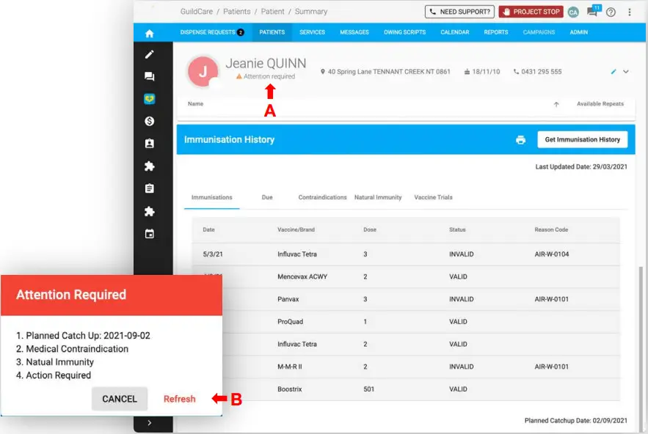Click the Vaccine/Brand column header
The height and width of the screenshot is (434, 648).
tap(296, 229)
